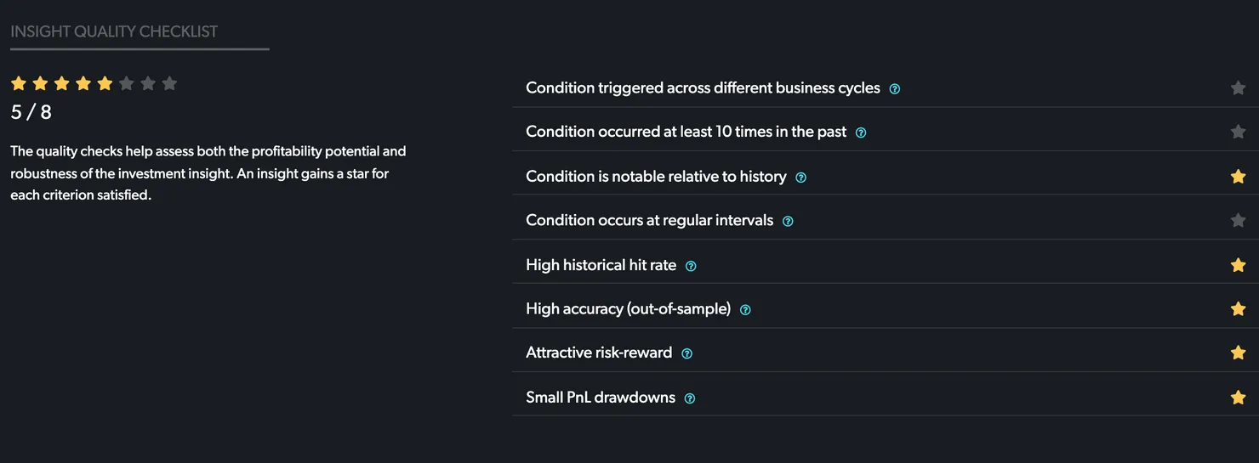Click the 5 / 8 score text

tap(31, 111)
